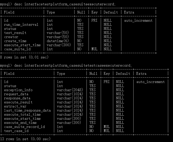Select the exception_info field name
The width and height of the screenshot is (173, 142).
point(18,90)
